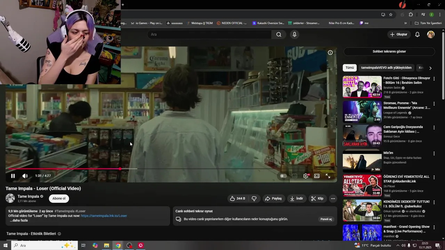Viewport: 445px width, 250px height.
Task: Open Chrome extensions puzzle icon
Action: point(411,15)
